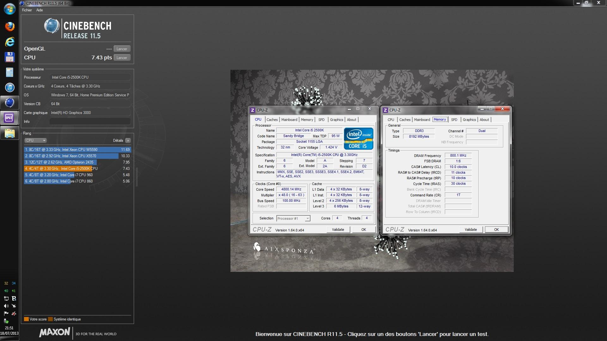Screen dimensions: 607x341
Task: Click the taskbar clock showing 21:51
Action: click(x=9, y=328)
